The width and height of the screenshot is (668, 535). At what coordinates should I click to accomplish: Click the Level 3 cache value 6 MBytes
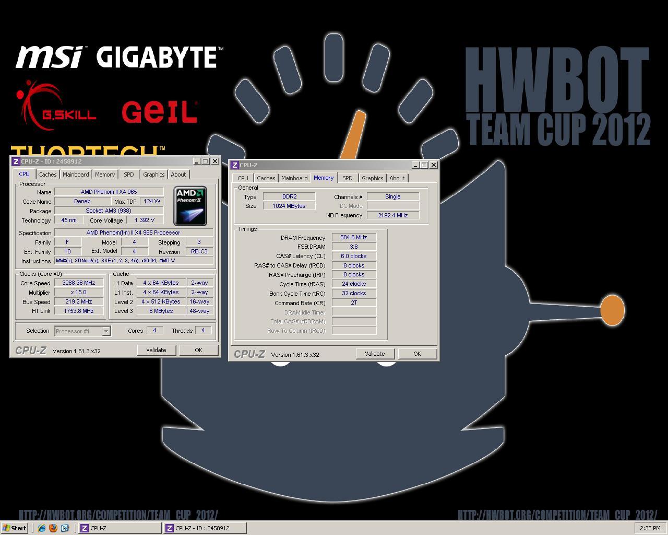click(161, 311)
